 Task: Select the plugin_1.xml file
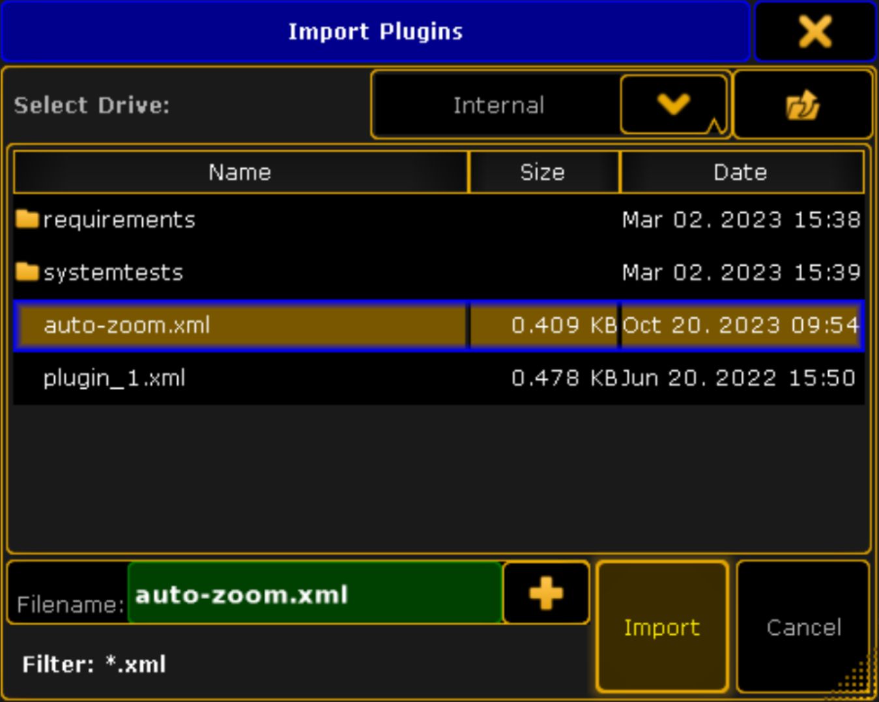click(x=115, y=378)
